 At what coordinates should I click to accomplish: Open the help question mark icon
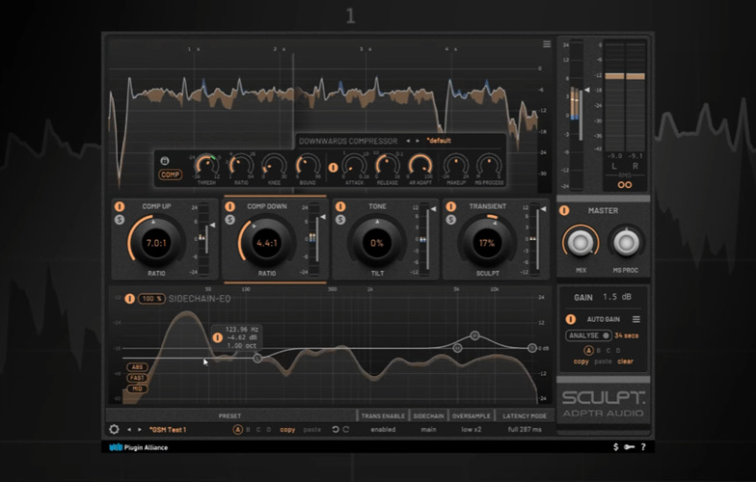pos(643,447)
